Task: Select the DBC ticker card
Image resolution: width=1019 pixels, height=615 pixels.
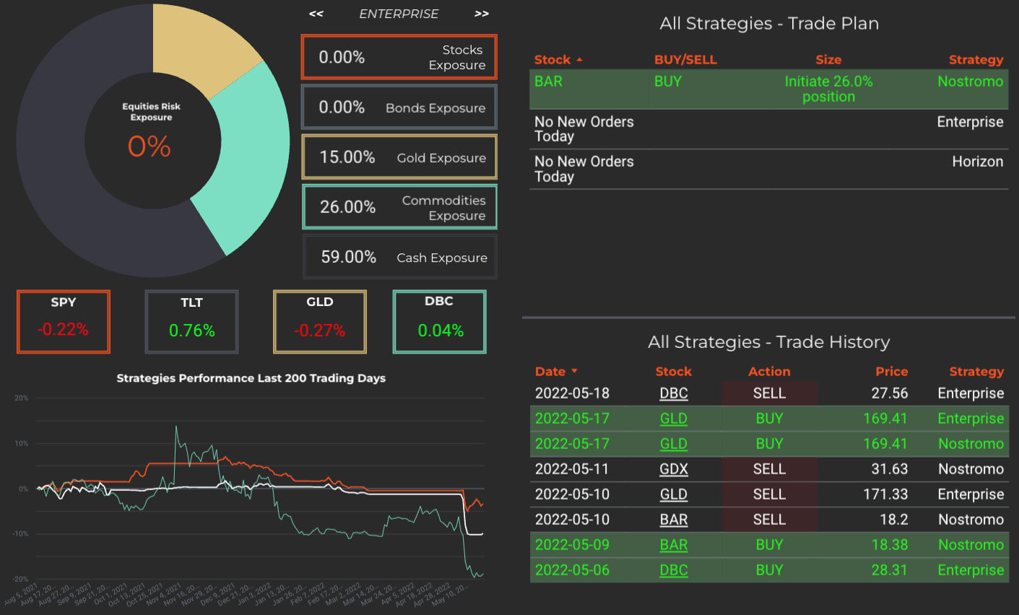Action: tap(438, 320)
